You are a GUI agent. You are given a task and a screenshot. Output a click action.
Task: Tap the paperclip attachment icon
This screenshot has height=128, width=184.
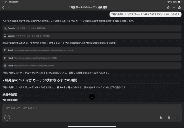161,118
